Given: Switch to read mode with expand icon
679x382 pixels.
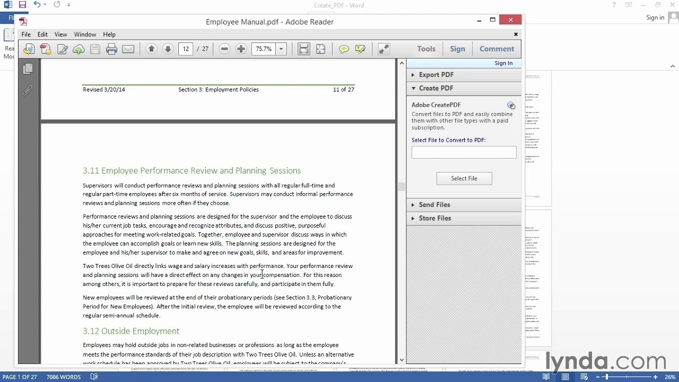Looking at the screenshot, I should click(384, 49).
